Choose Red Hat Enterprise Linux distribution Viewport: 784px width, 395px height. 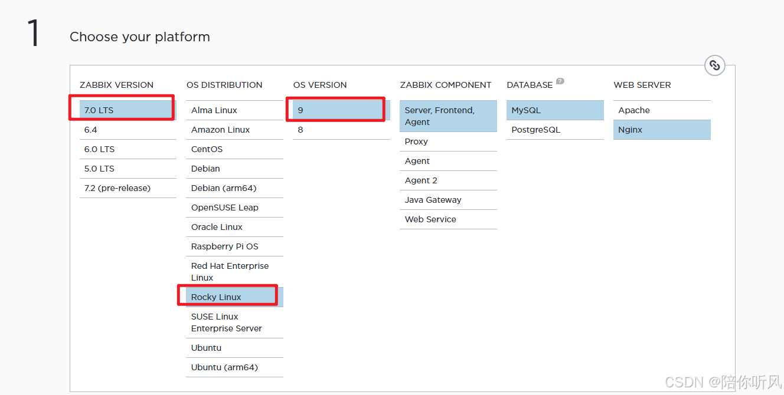(235, 272)
